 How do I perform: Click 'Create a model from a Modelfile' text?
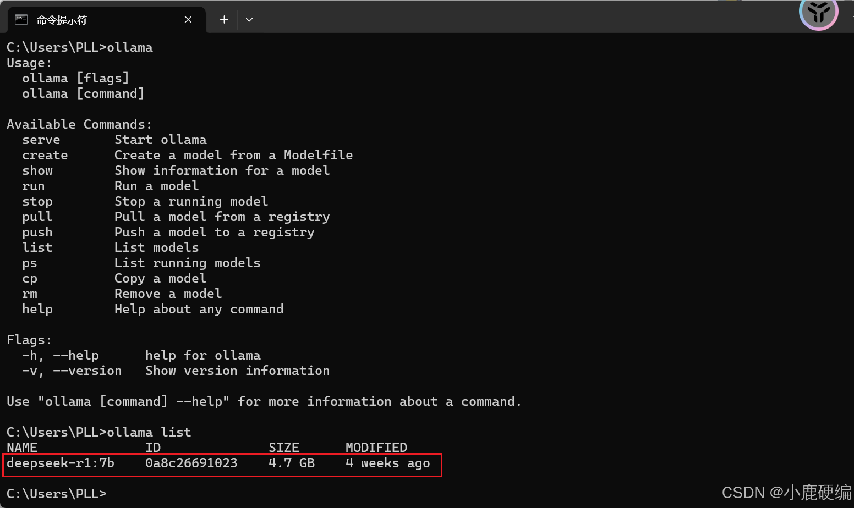coord(234,156)
